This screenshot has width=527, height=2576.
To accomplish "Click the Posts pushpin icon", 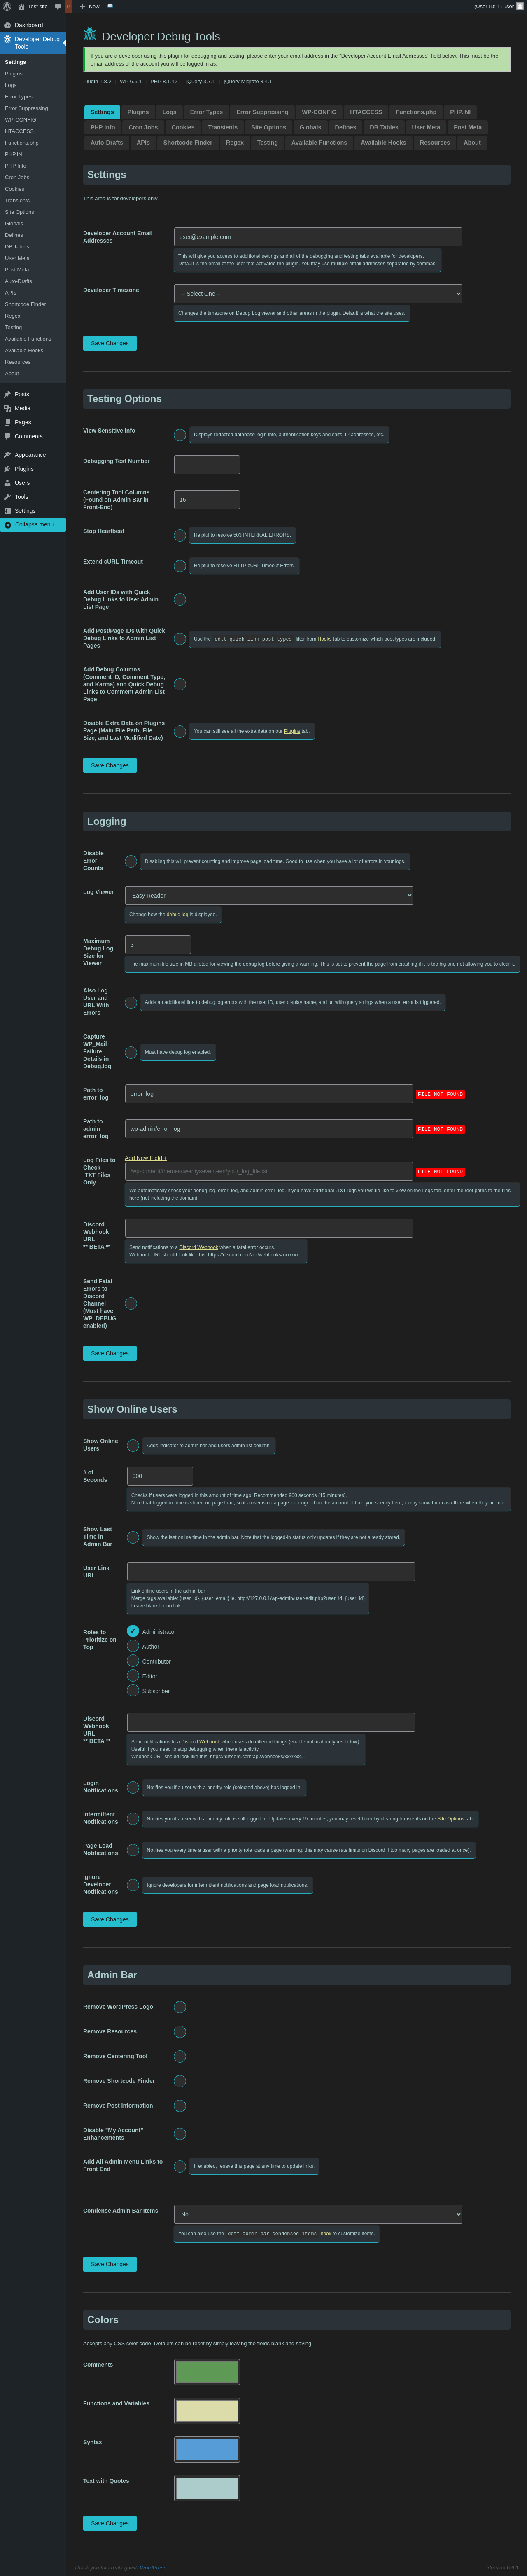I will [x=7, y=394].
